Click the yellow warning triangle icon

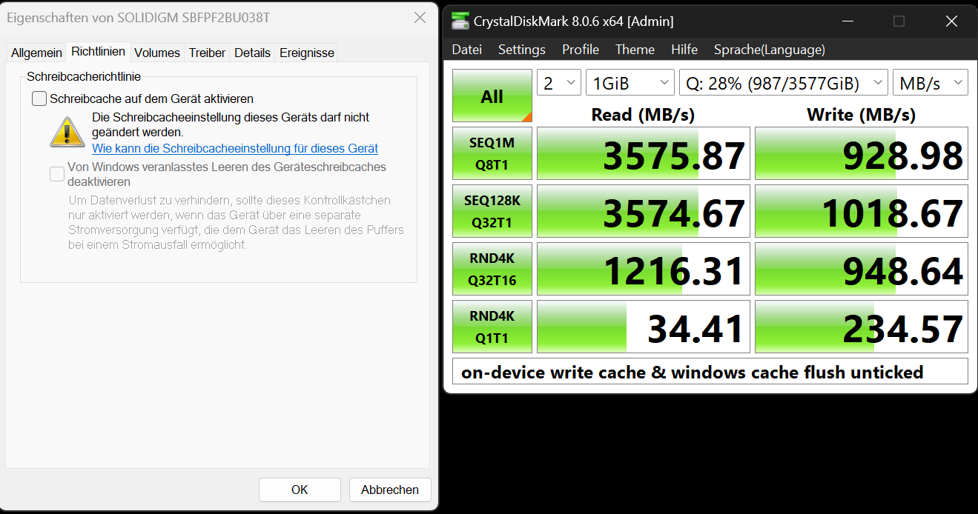[x=67, y=130]
